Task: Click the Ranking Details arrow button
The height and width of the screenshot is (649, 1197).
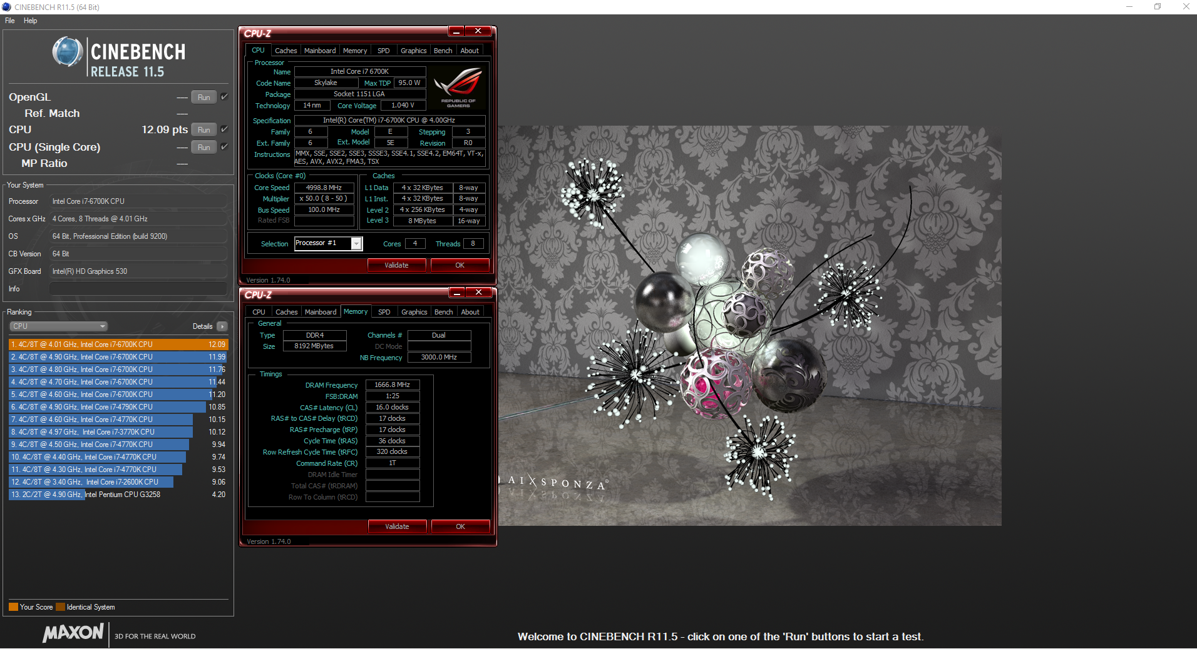Action: click(x=222, y=326)
